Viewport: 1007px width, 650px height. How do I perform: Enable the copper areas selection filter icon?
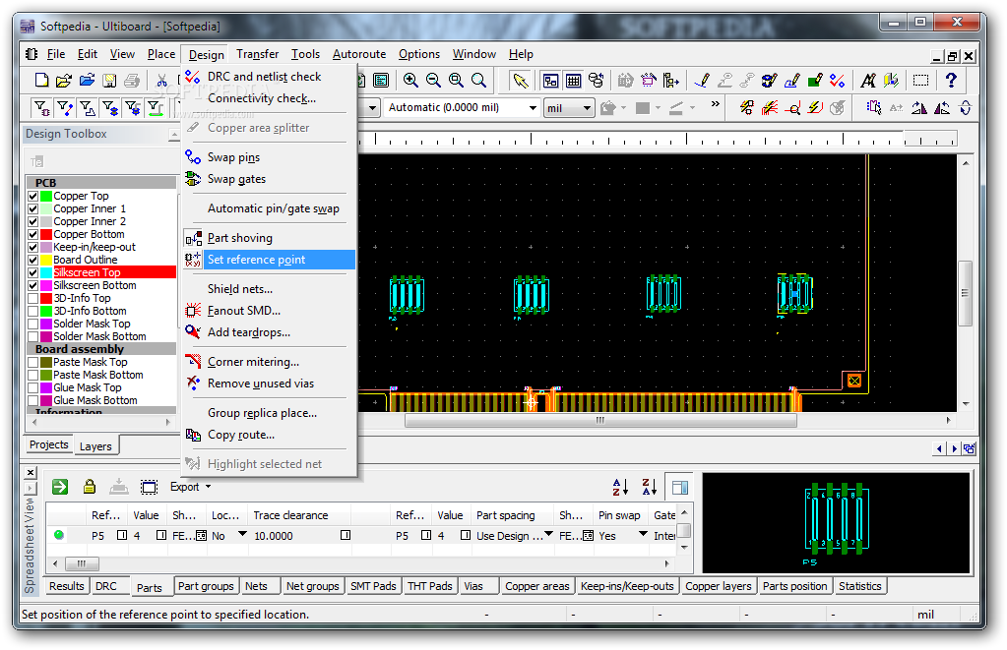point(88,108)
